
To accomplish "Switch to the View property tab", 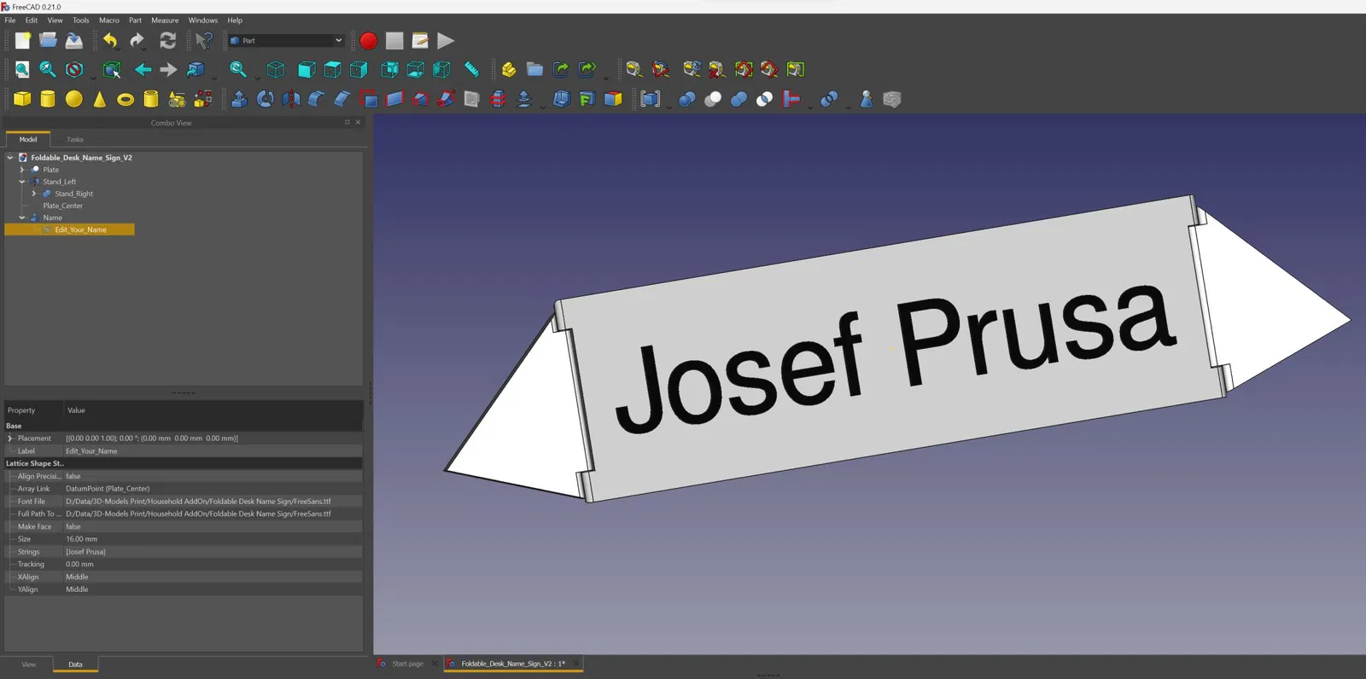I will 28,664.
